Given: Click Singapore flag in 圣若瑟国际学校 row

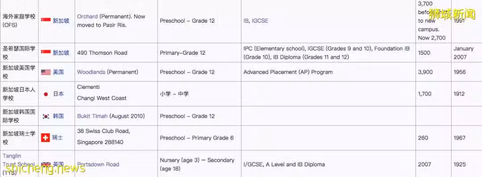Looking at the screenshot, I should click(46, 52).
